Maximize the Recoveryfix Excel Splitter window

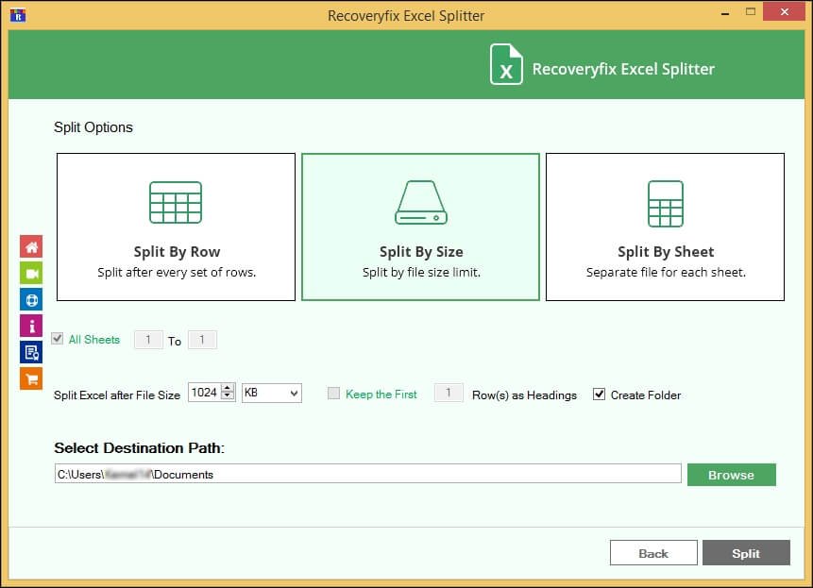(751, 11)
